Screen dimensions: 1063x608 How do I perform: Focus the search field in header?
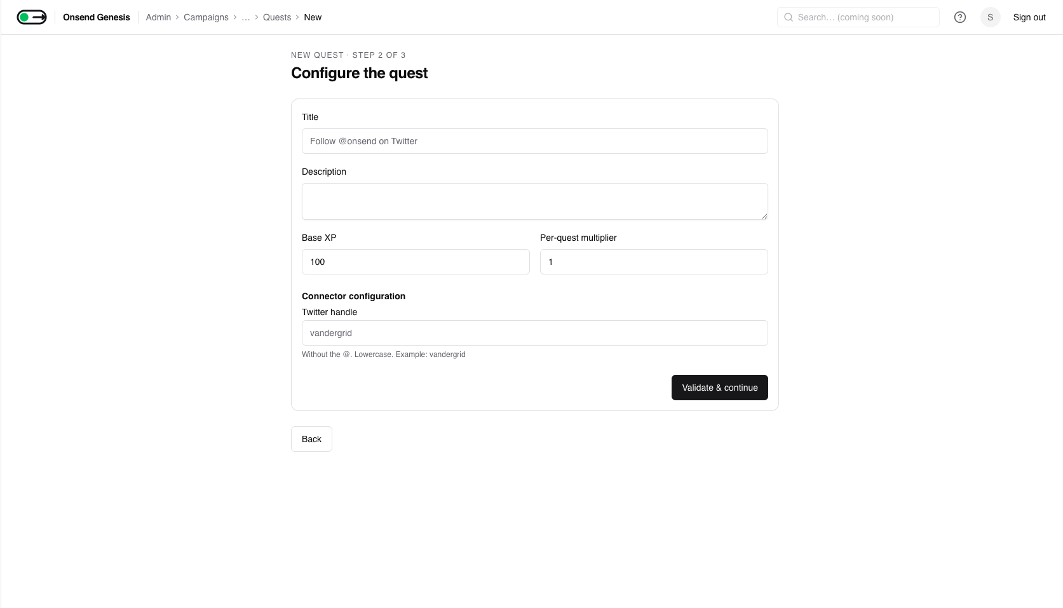(x=858, y=17)
